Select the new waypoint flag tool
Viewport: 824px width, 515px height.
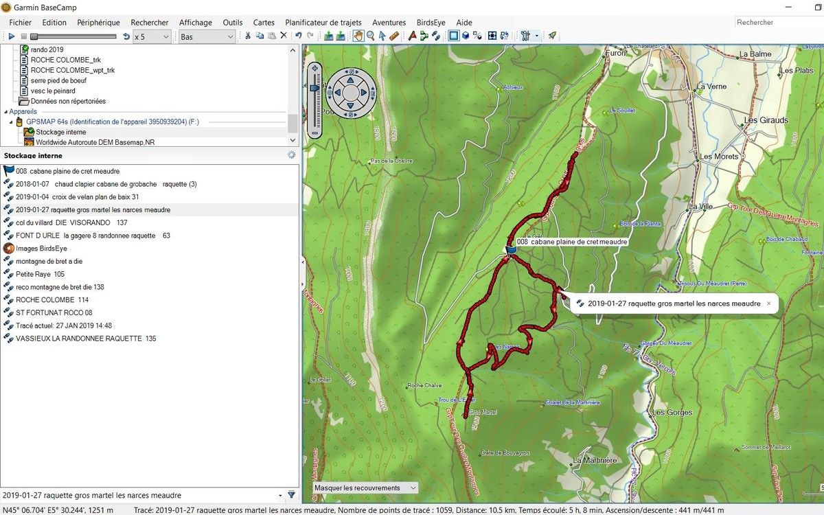[412, 36]
